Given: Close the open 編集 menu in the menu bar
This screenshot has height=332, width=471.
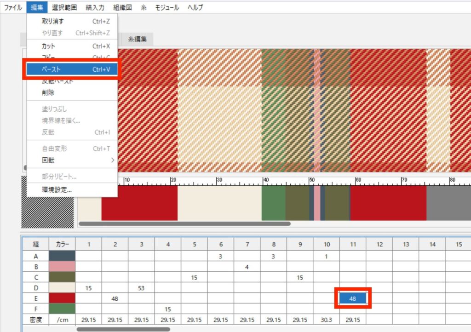Looking at the screenshot, I should point(37,7).
